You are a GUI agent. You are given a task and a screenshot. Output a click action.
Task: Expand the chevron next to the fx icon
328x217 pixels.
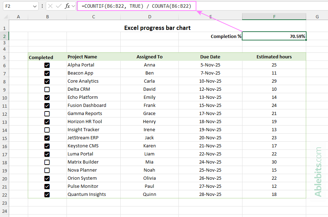(73, 6)
